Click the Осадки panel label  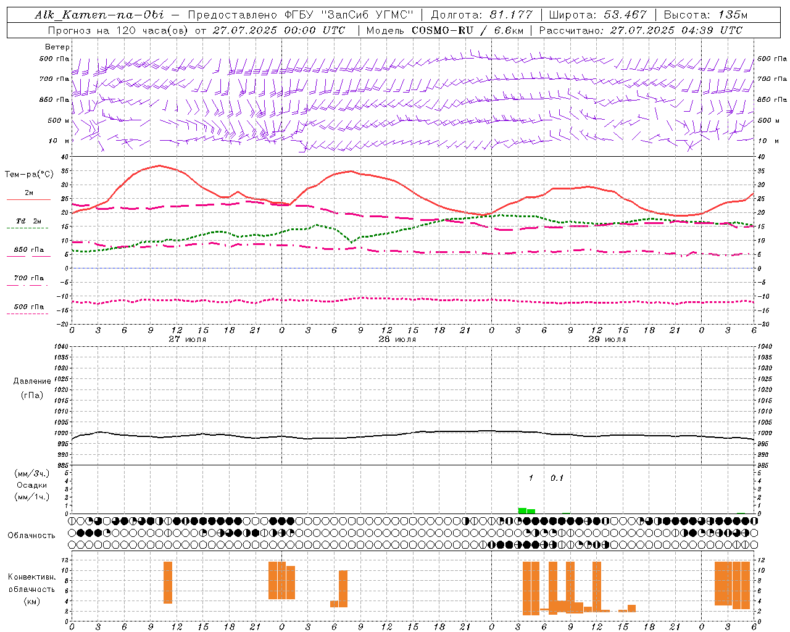click(32, 485)
